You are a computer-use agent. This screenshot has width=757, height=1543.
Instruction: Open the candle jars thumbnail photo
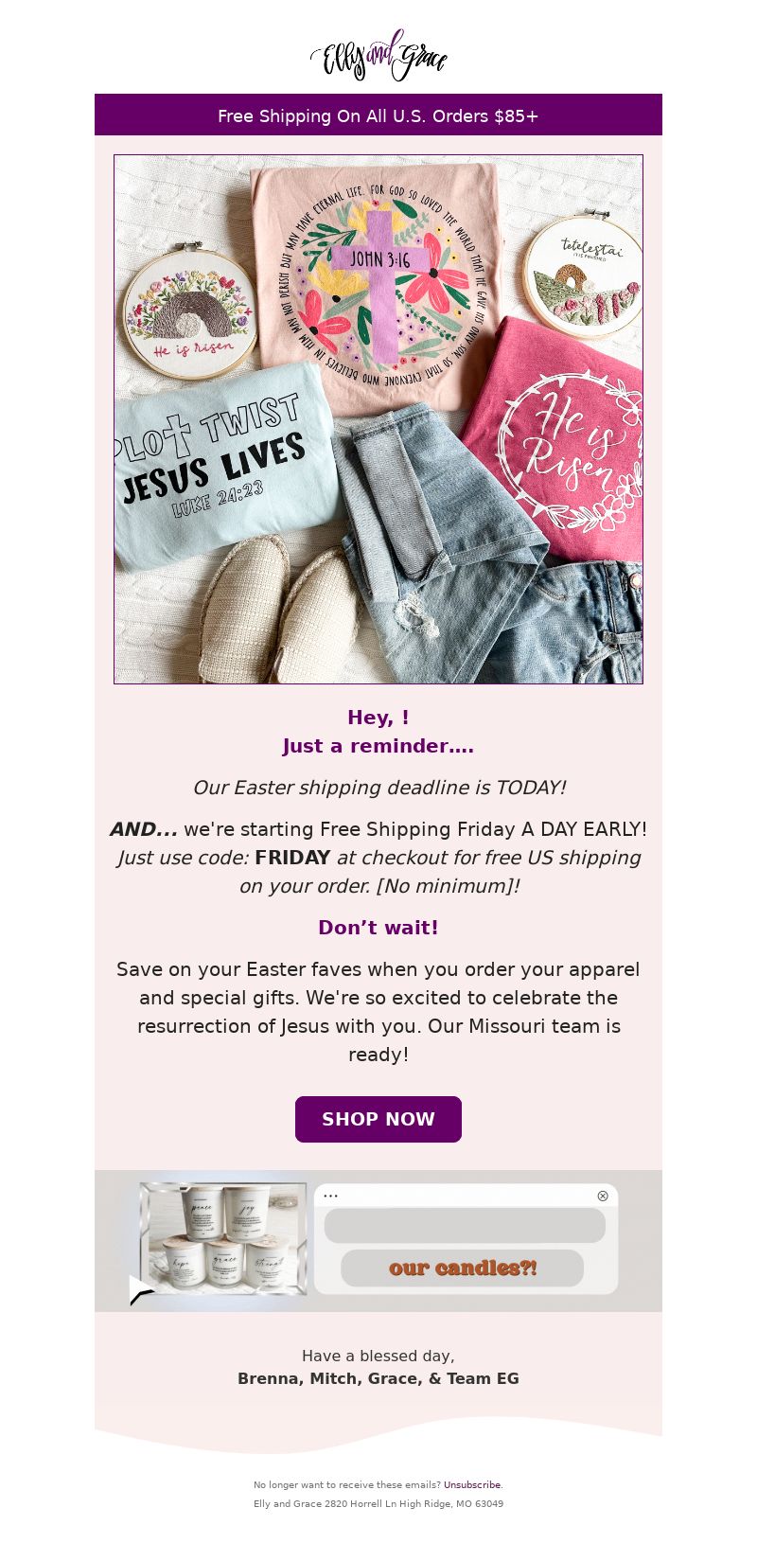(x=223, y=1238)
